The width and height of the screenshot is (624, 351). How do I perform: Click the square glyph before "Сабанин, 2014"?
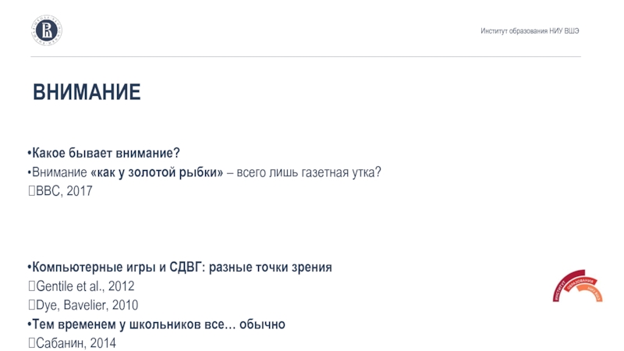[x=31, y=342]
